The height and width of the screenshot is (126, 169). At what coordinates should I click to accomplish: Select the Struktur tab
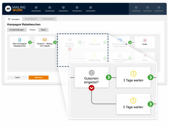32,30
